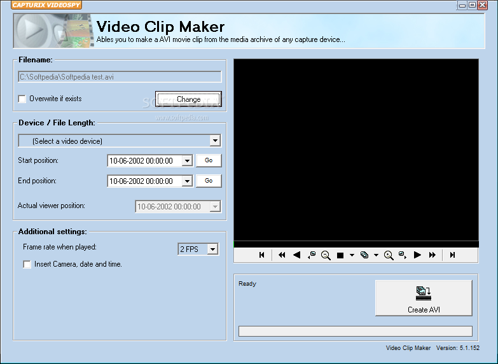498x364 pixels.
Task: Expand the Start position date dropdown
Action: pos(187,161)
